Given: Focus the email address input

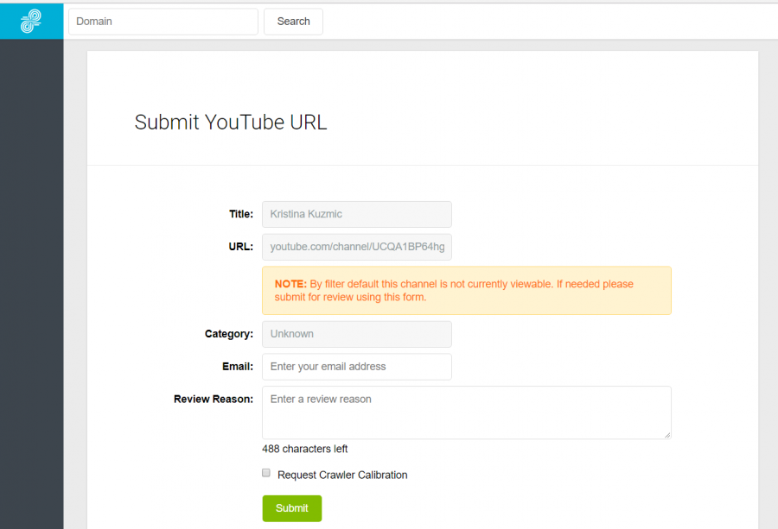Looking at the screenshot, I should click(x=357, y=367).
